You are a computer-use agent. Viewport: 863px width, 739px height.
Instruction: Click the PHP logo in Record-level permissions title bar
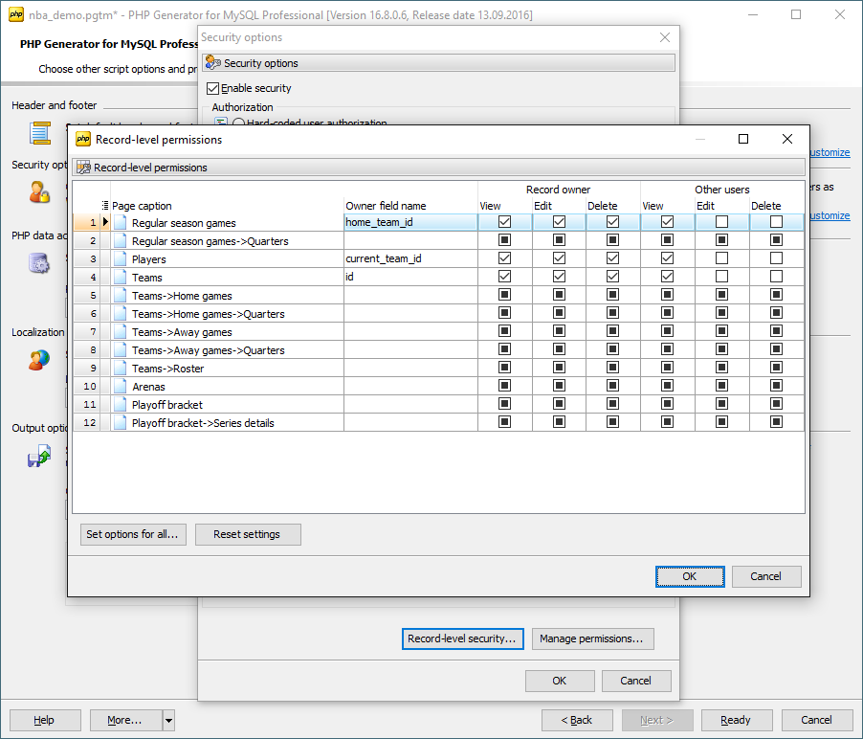click(x=83, y=139)
